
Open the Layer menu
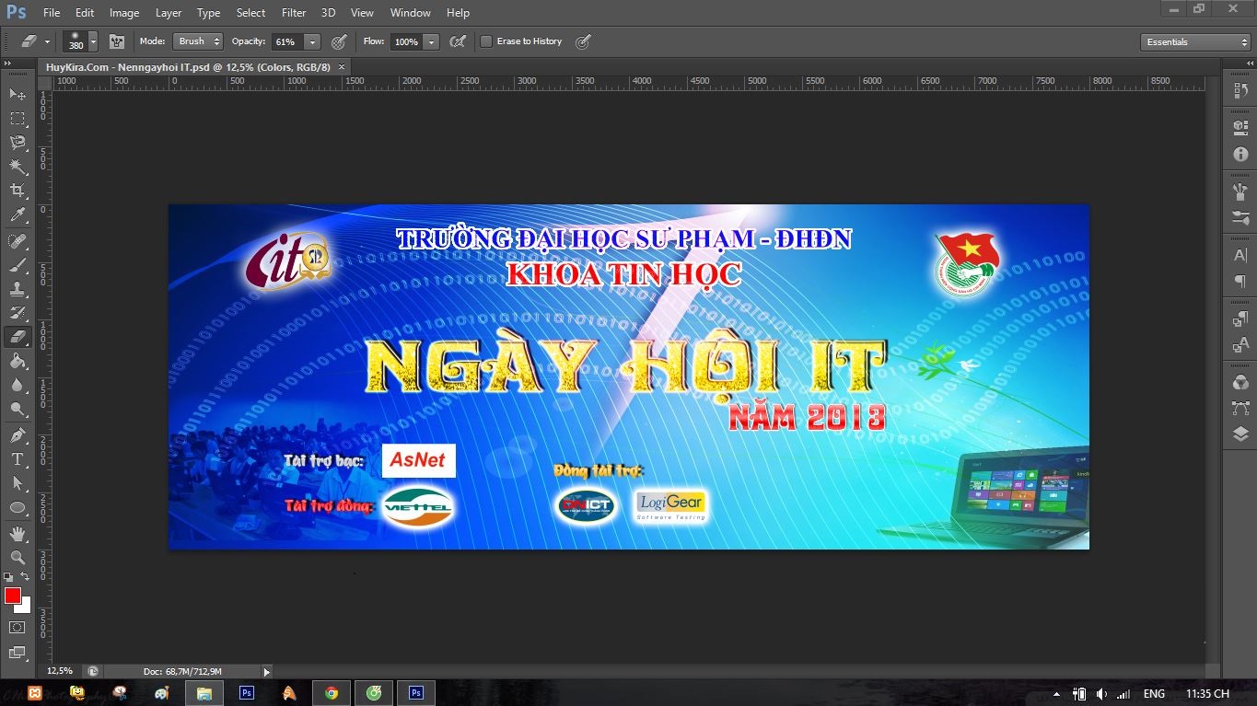[169, 13]
